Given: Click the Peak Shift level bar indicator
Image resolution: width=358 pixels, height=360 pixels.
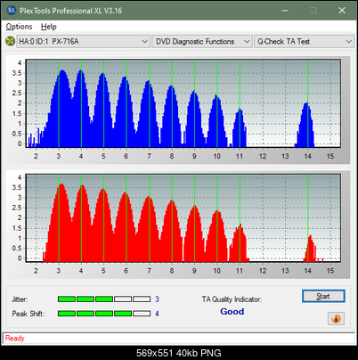Looking at the screenshot, I should (104, 314).
